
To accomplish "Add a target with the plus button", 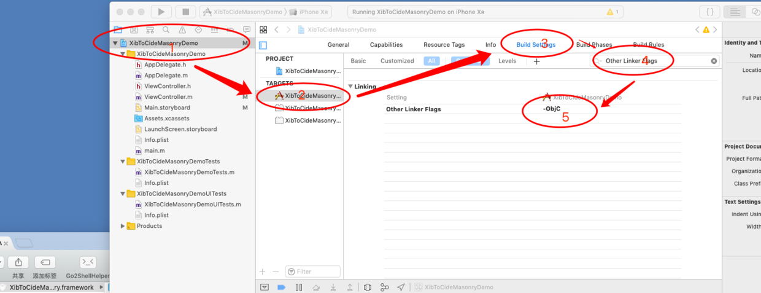I will tap(263, 272).
